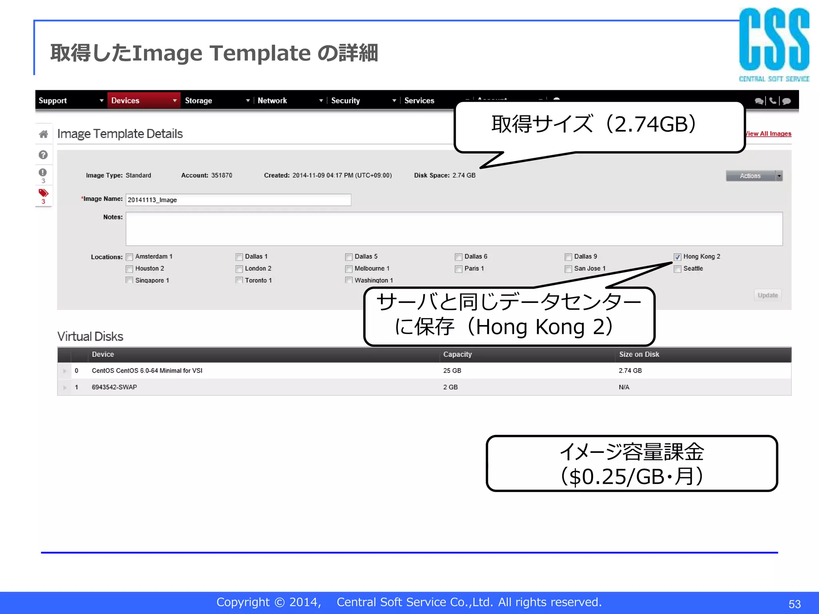Uncheck the Hong Kong 2 location
The image size is (819, 614).
pyautogui.click(x=677, y=257)
